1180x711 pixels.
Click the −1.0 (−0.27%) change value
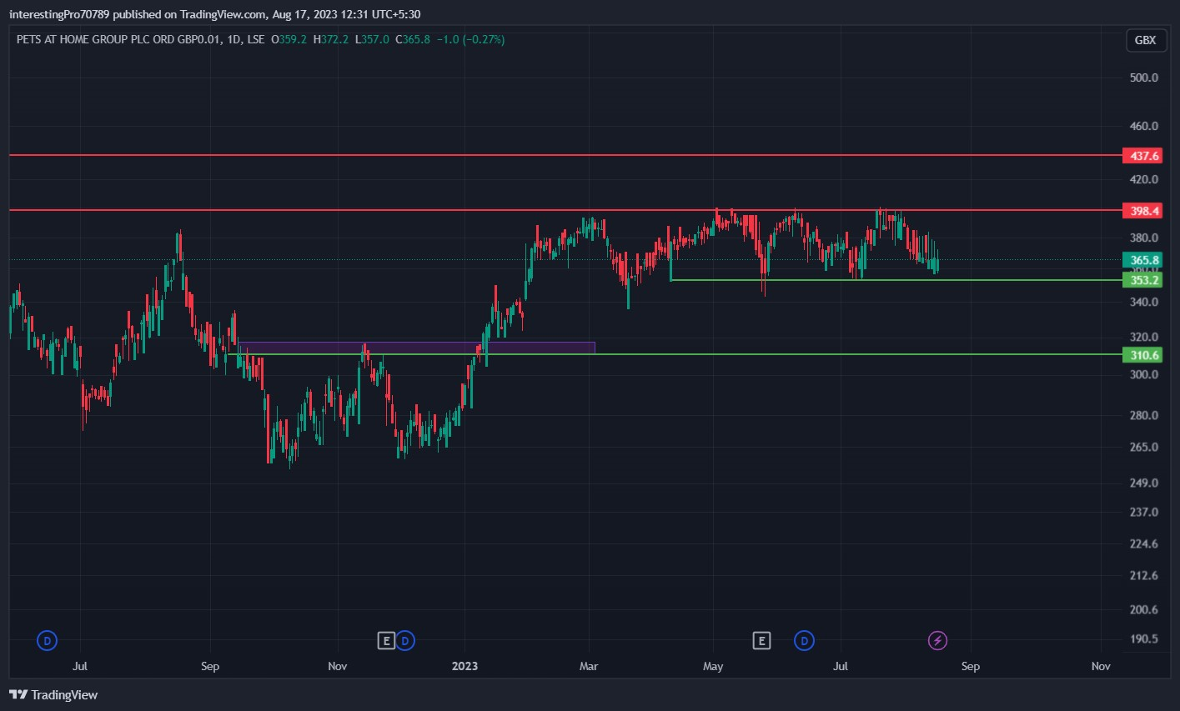coord(470,39)
